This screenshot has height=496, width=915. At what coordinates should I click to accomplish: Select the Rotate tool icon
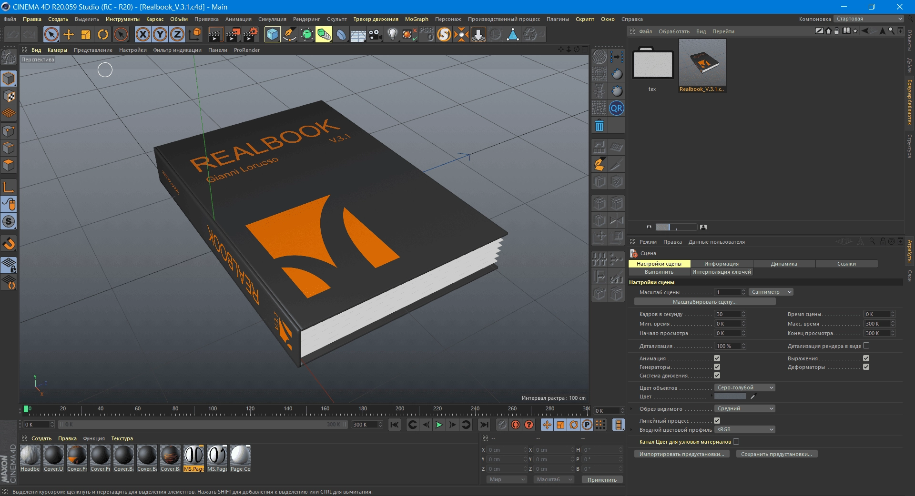click(103, 34)
